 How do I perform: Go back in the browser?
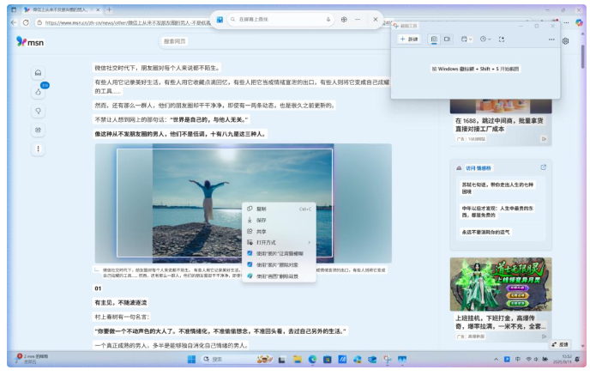click(x=14, y=22)
